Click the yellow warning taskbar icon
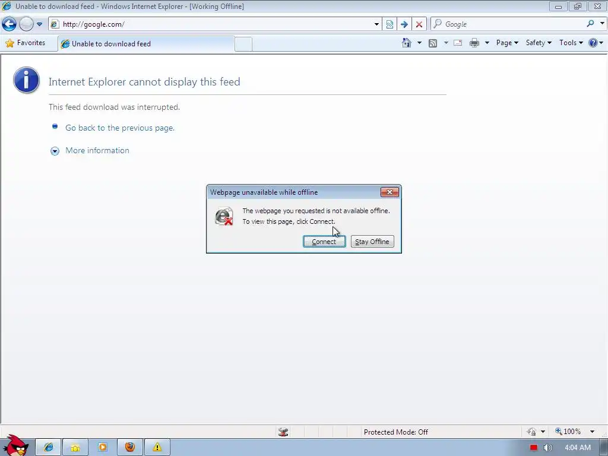 (157, 448)
